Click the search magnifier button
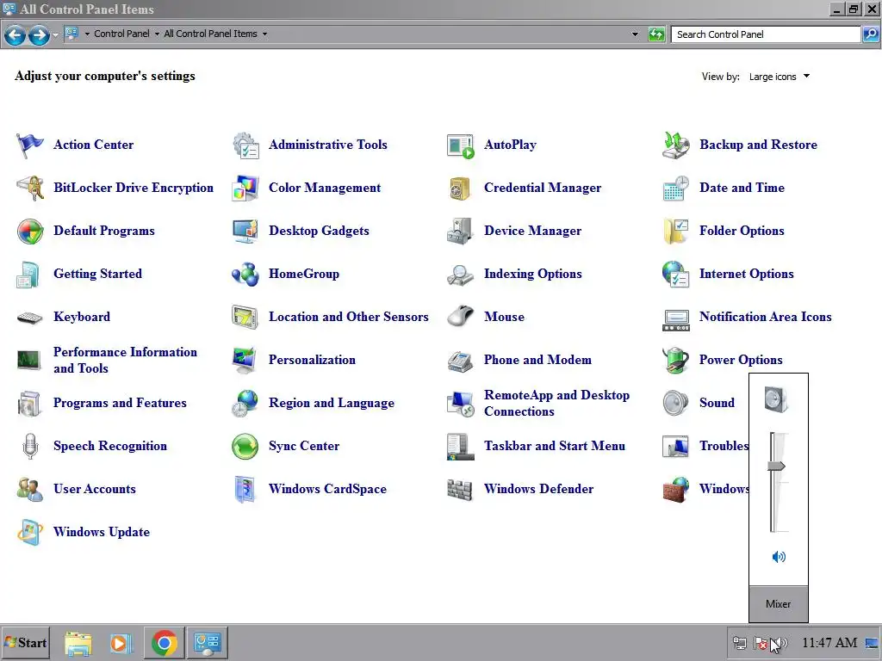 (870, 34)
